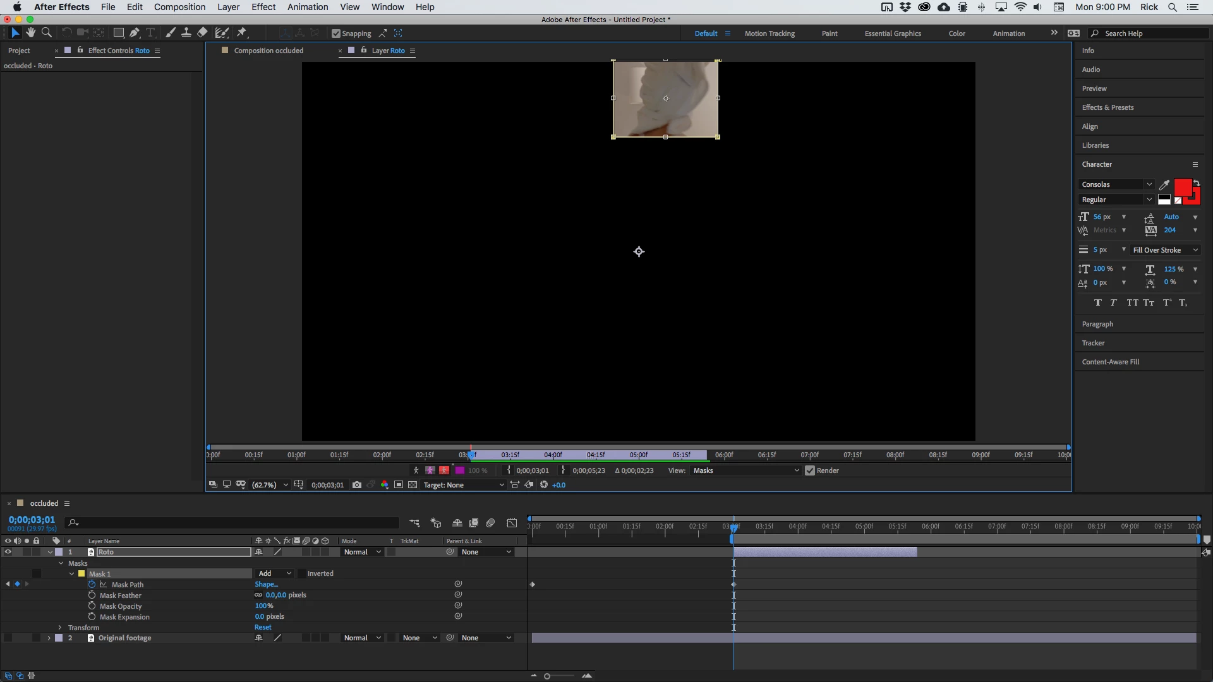Screen dimensions: 1213x682
Task: Toggle the Snapping checkbox
Action: click(336, 33)
